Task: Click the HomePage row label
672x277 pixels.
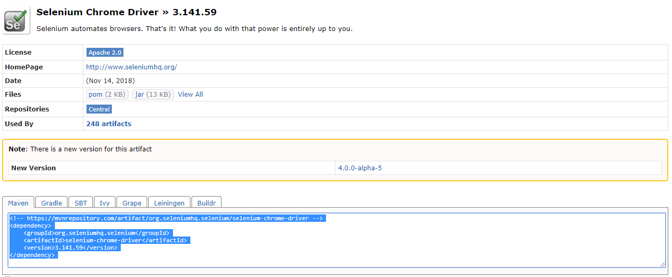Action: [24, 67]
